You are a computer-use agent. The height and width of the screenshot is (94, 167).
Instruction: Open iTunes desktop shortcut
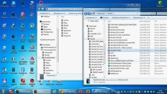(4, 37)
